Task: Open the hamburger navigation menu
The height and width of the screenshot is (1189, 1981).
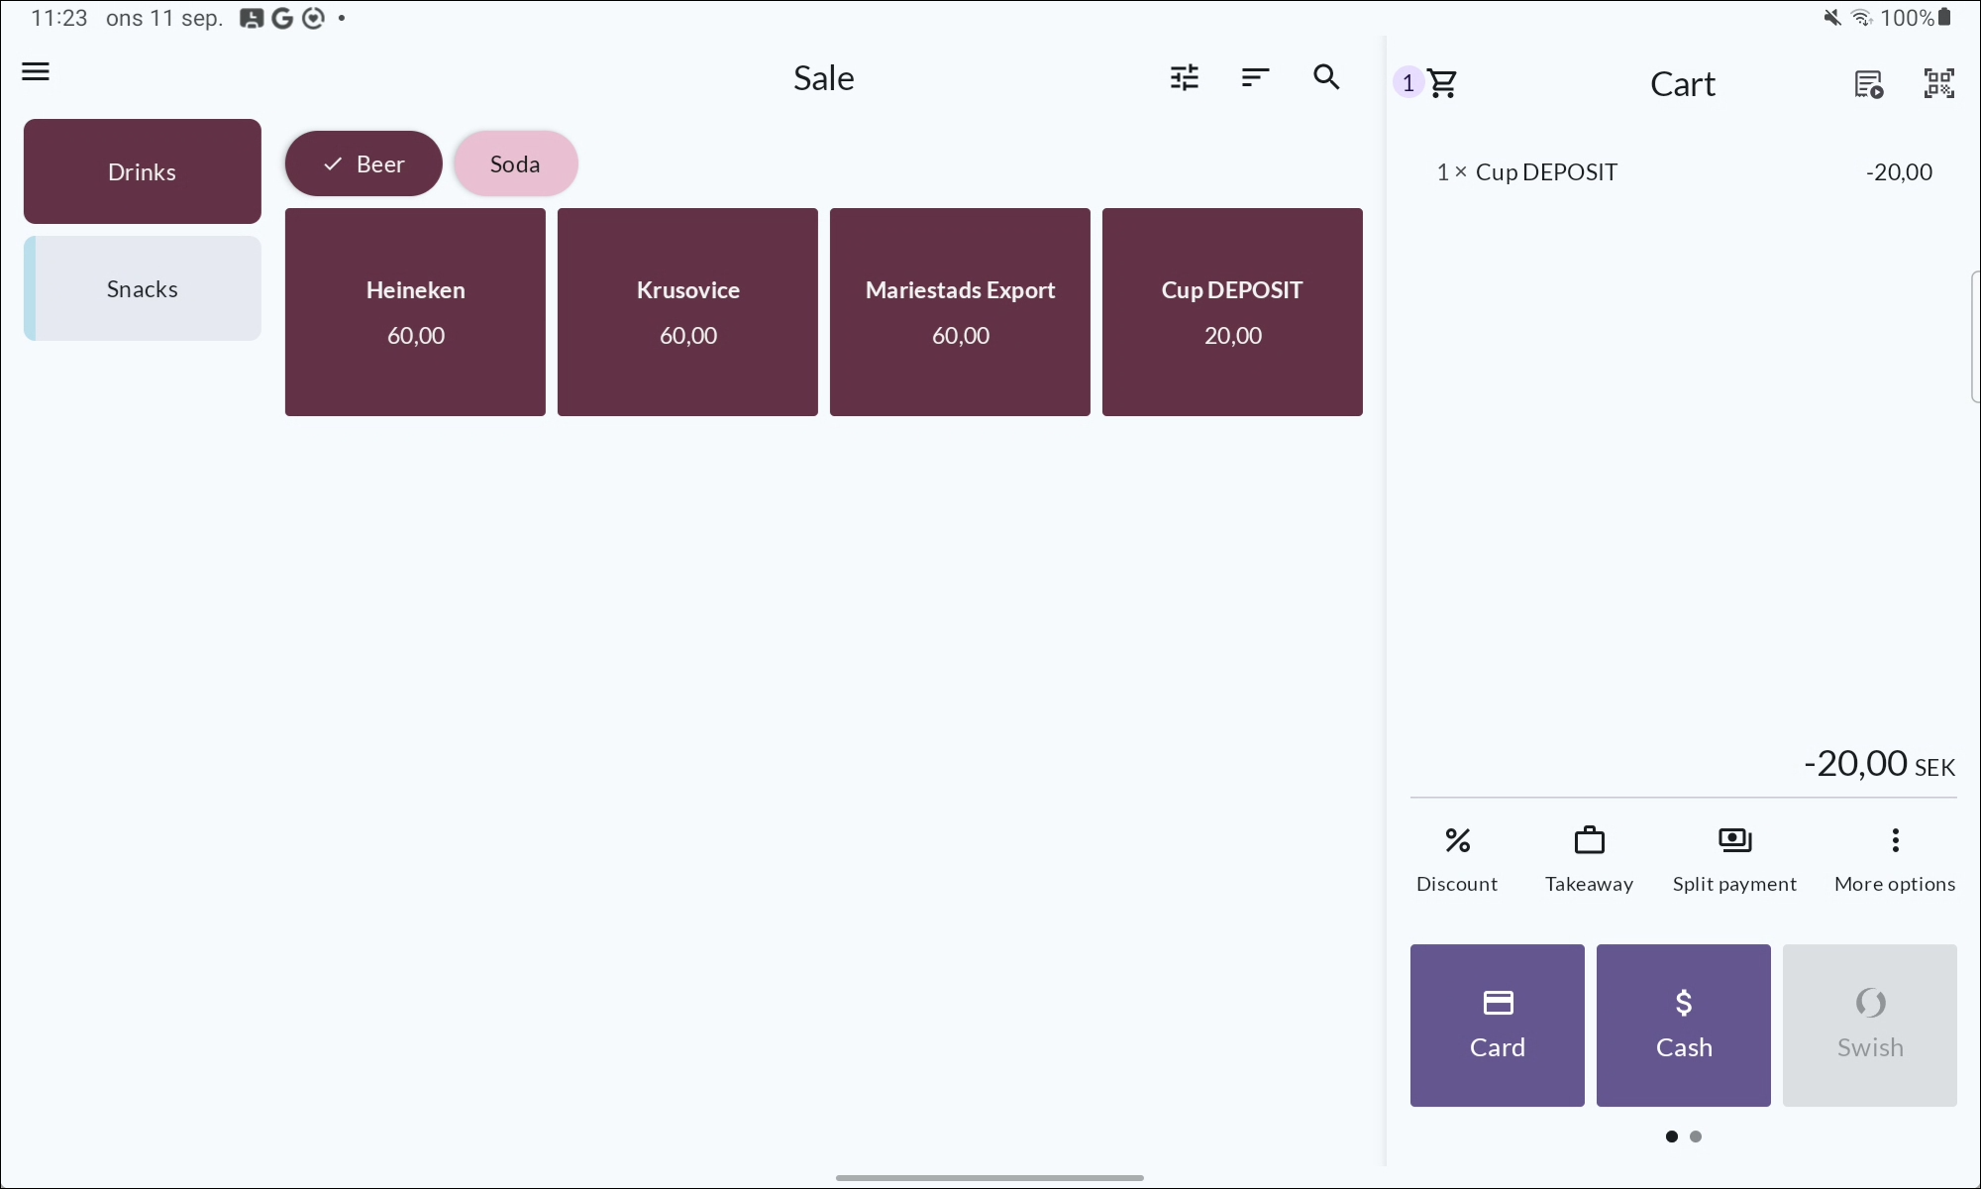Action: click(36, 72)
